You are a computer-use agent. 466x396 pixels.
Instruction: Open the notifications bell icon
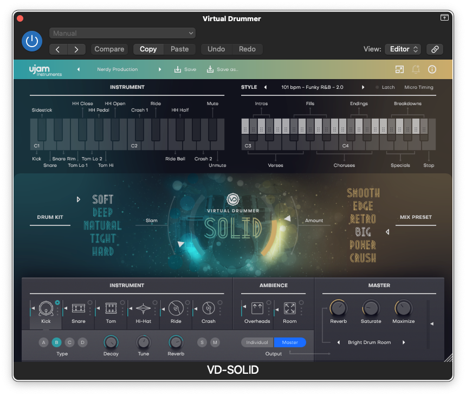[x=416, y=69]
